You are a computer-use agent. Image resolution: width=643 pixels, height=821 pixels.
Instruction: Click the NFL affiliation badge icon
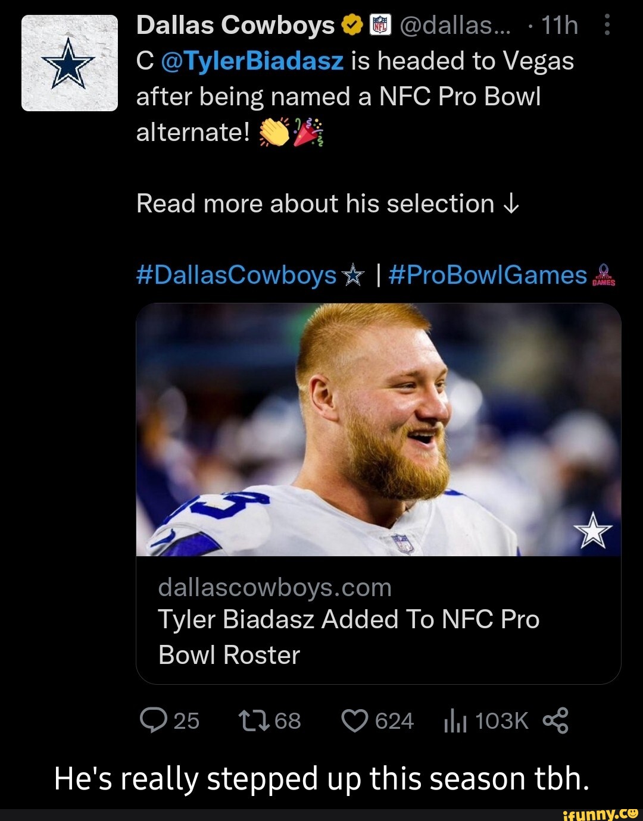point(380,26)
